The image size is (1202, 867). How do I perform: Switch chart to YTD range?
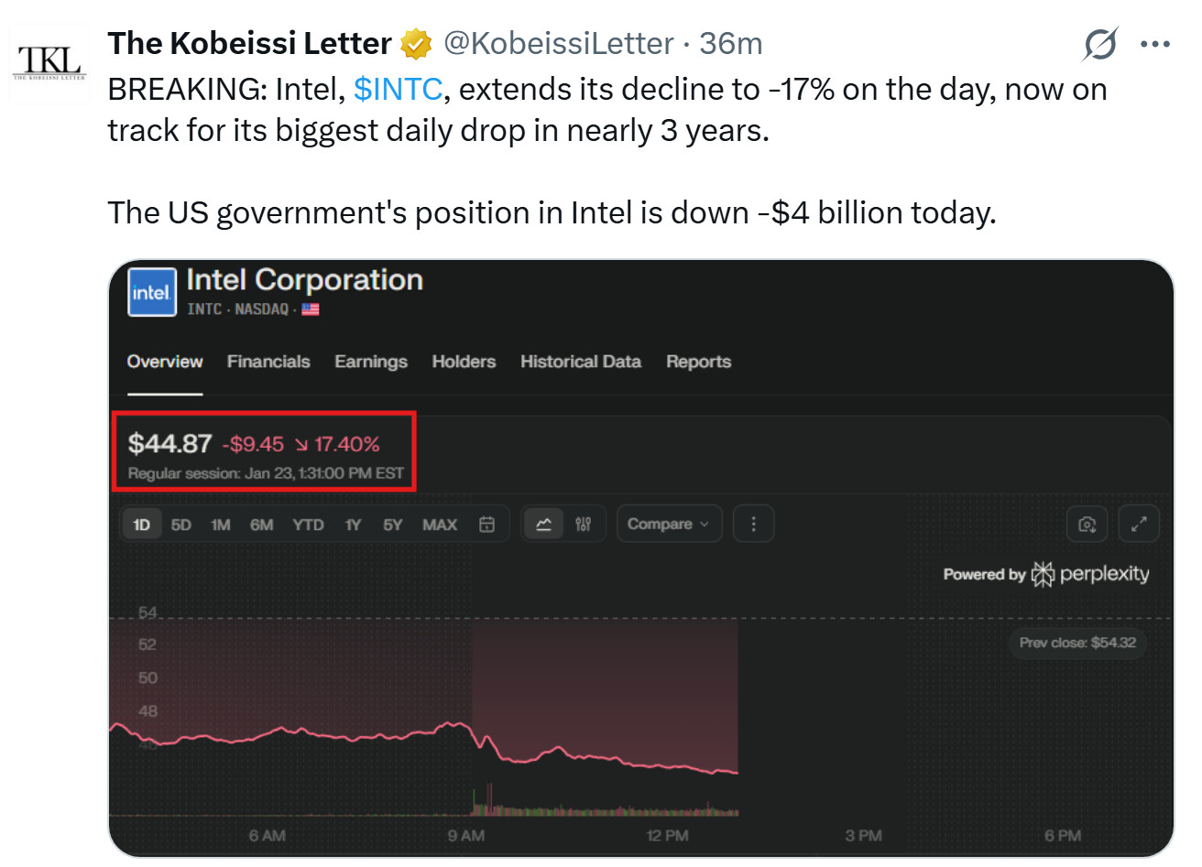point(308,525)
